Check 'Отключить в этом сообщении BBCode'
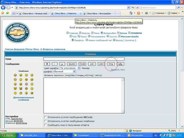 [x=45, y=117]
